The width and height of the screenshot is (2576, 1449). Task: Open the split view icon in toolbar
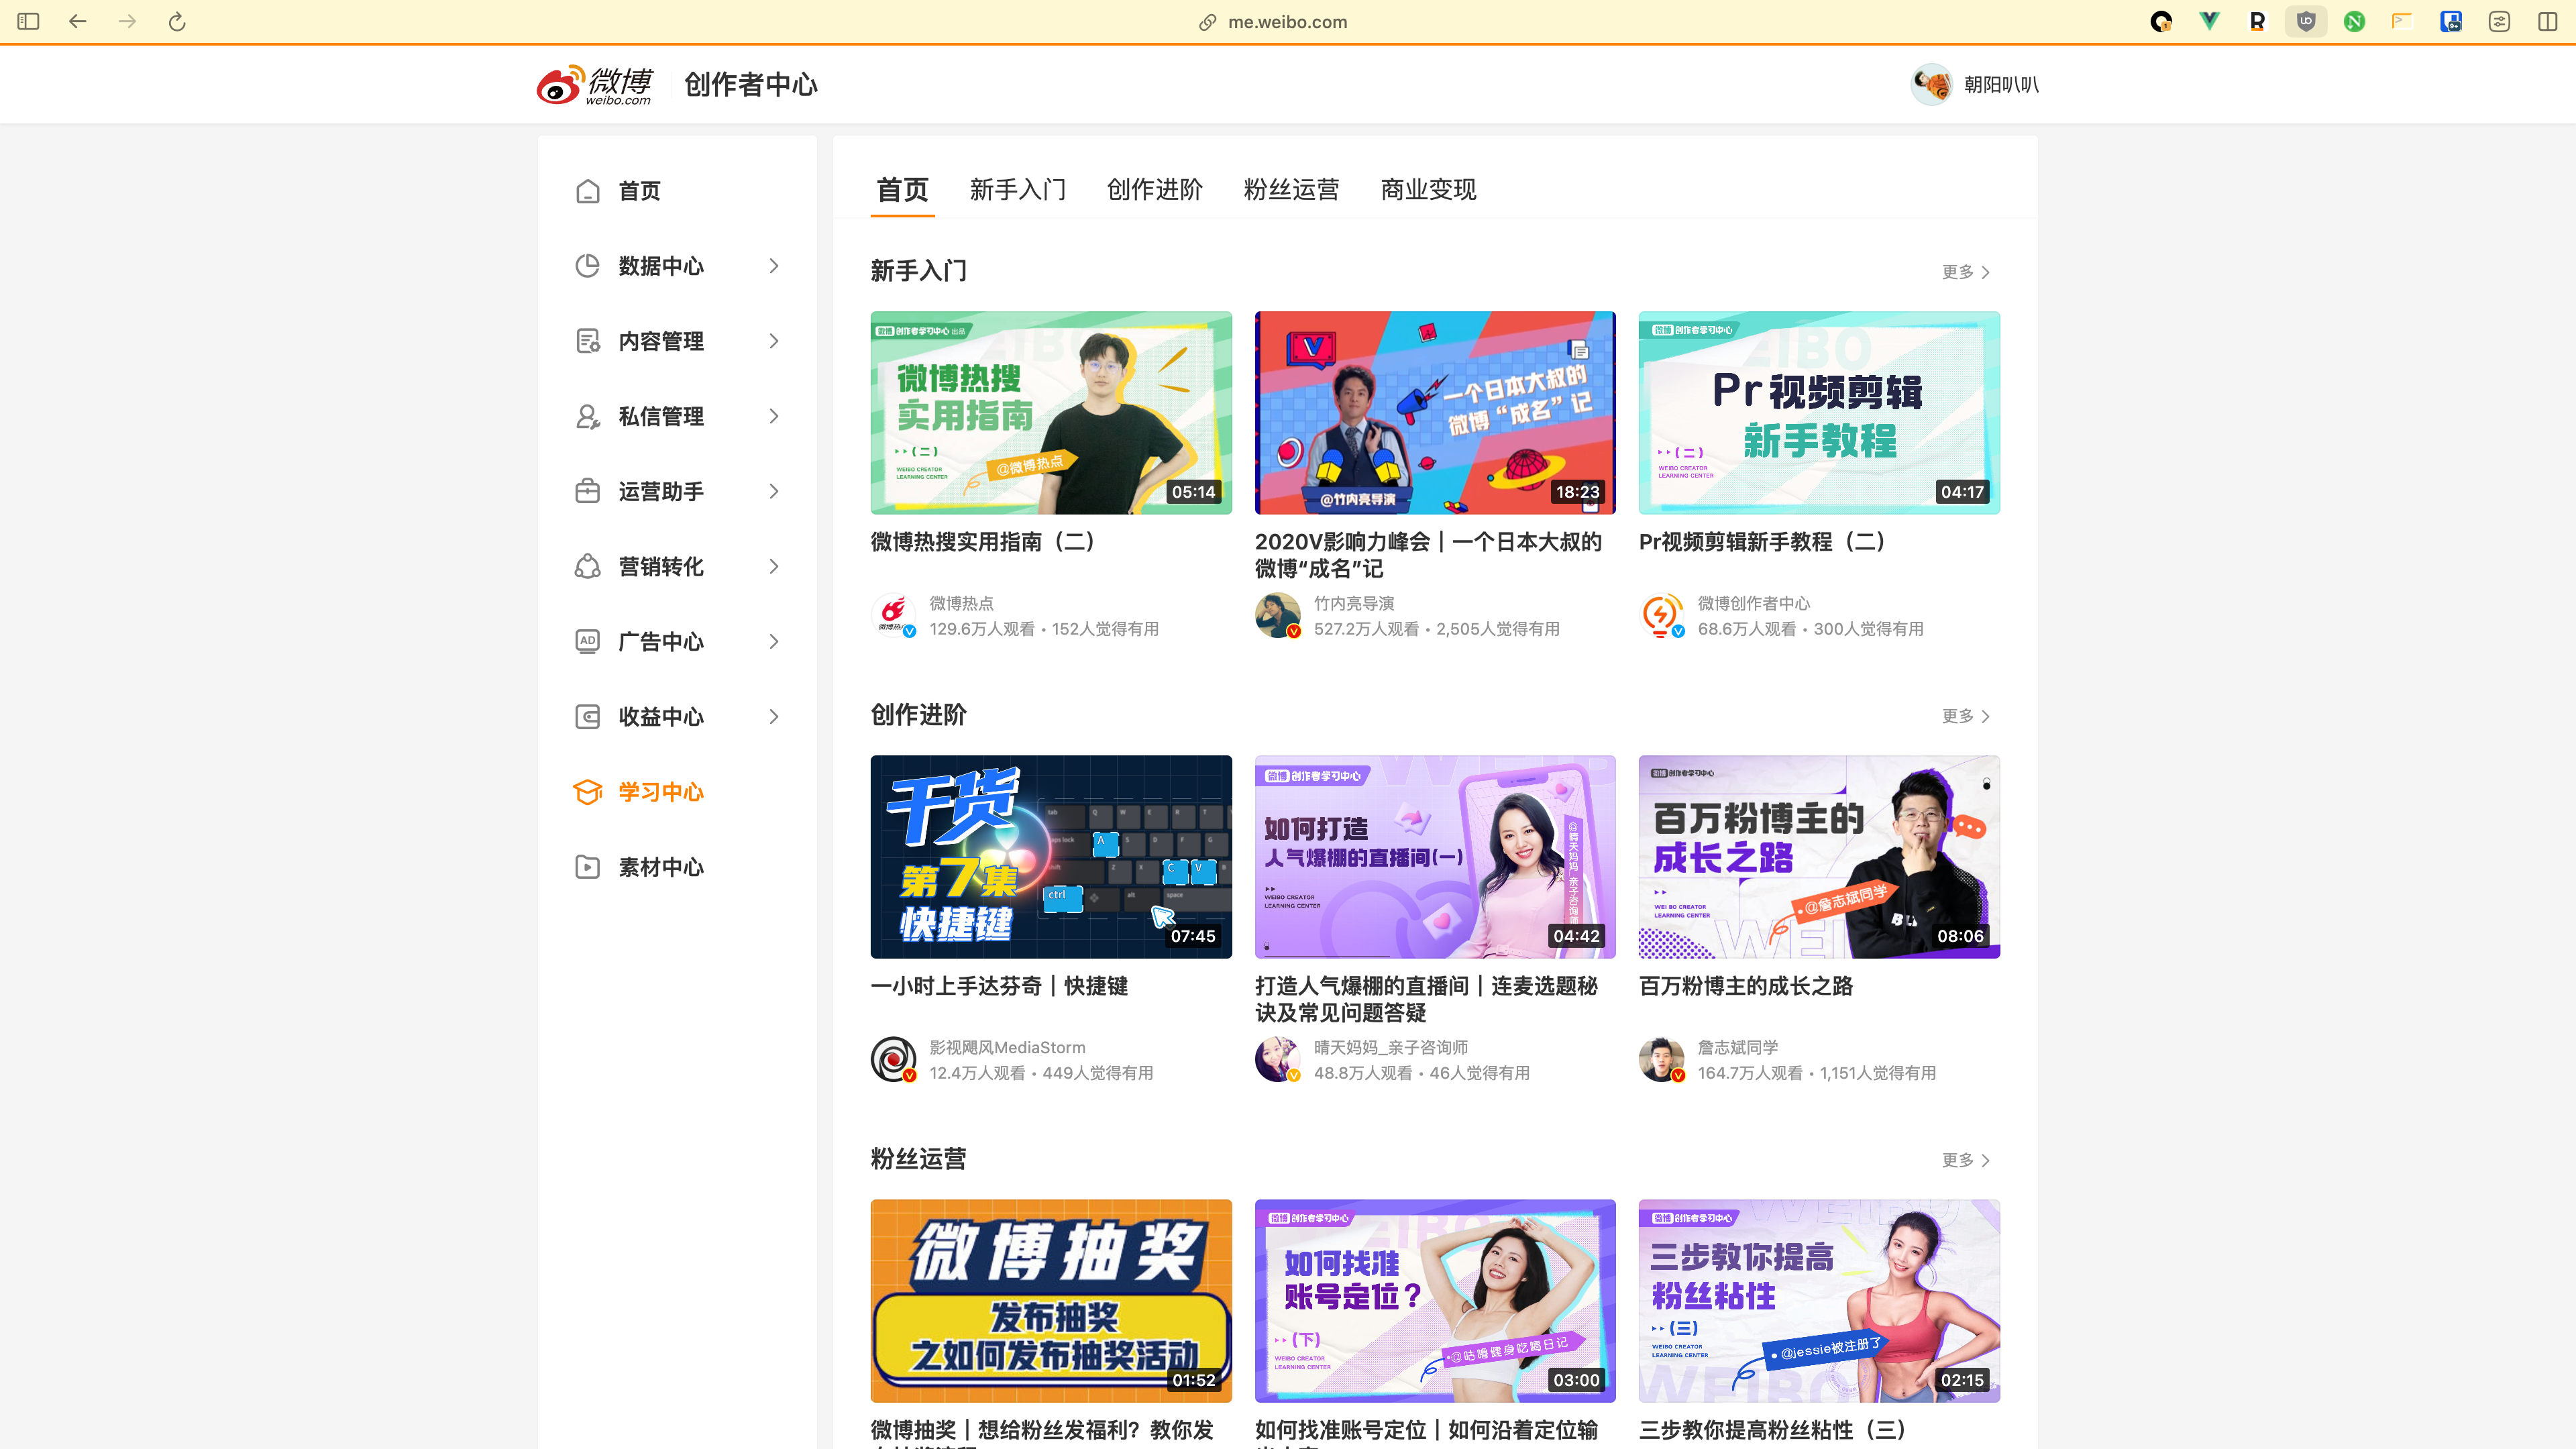(2547, 21)
